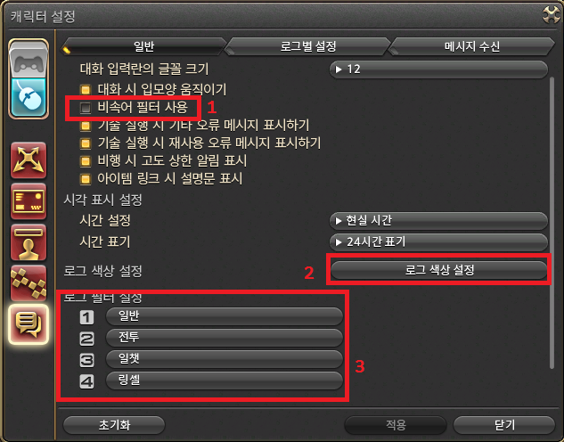Open control settings crossed-arrows icon
Image resolution: width=564 pixels, height=442 pixels.
click(29, 160)
